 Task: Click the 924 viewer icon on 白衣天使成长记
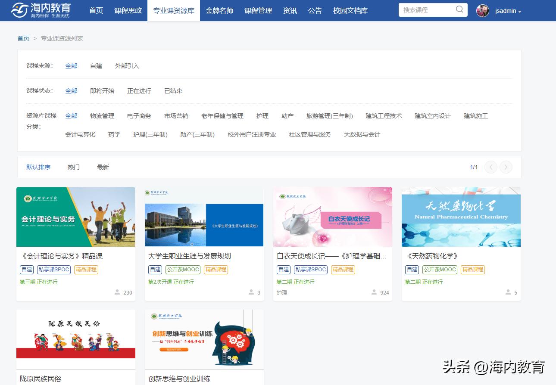tap(374, 292)
